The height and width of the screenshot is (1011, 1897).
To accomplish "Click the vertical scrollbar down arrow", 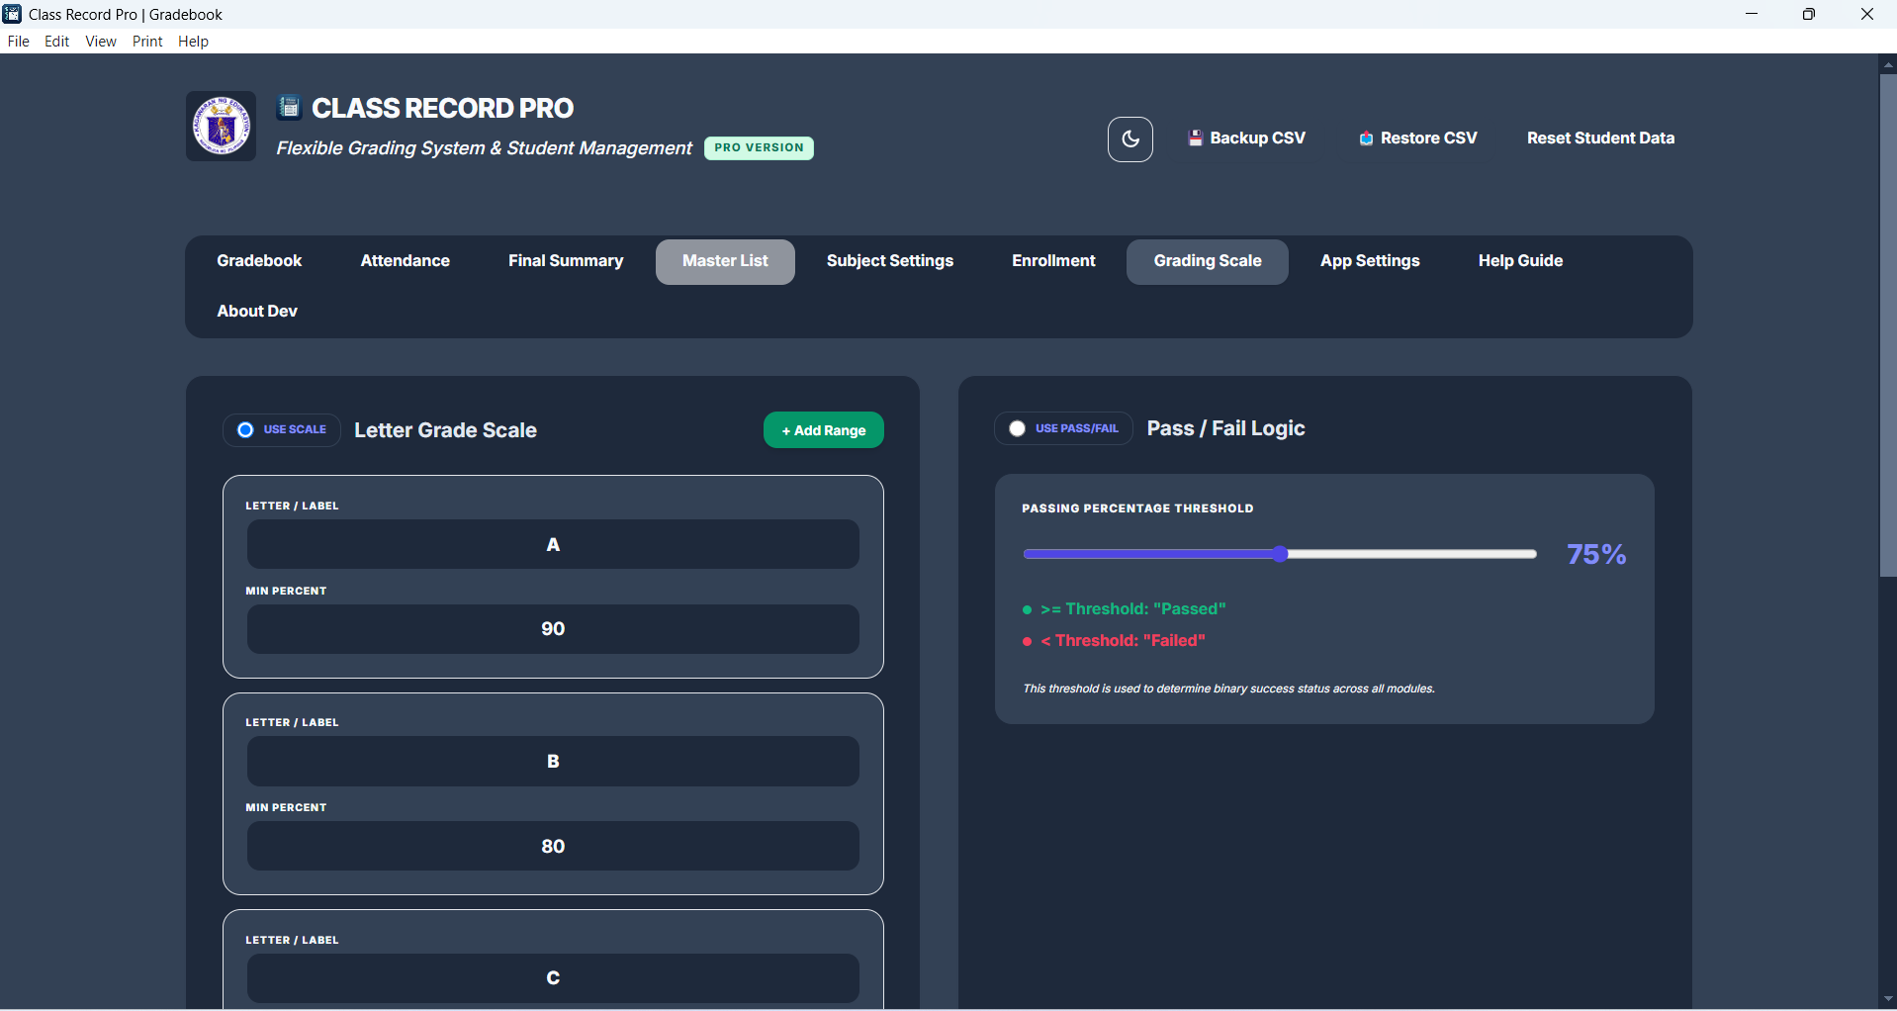I will (1887, 1000).
